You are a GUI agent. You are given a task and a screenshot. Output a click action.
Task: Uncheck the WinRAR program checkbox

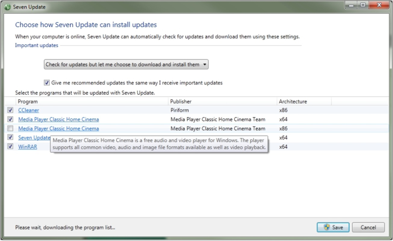[x=11, y=147]
